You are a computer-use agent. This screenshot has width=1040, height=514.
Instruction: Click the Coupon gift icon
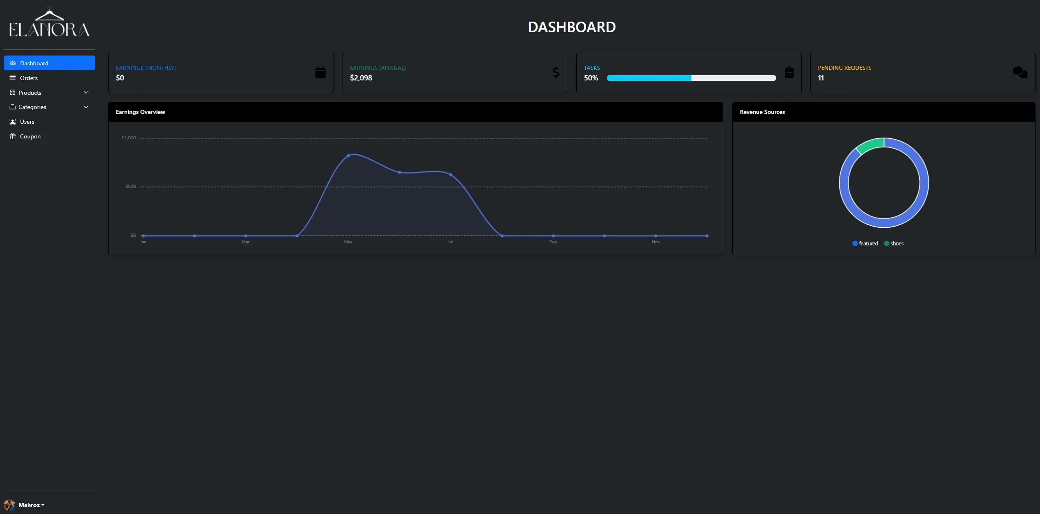[x=13, y=136]
